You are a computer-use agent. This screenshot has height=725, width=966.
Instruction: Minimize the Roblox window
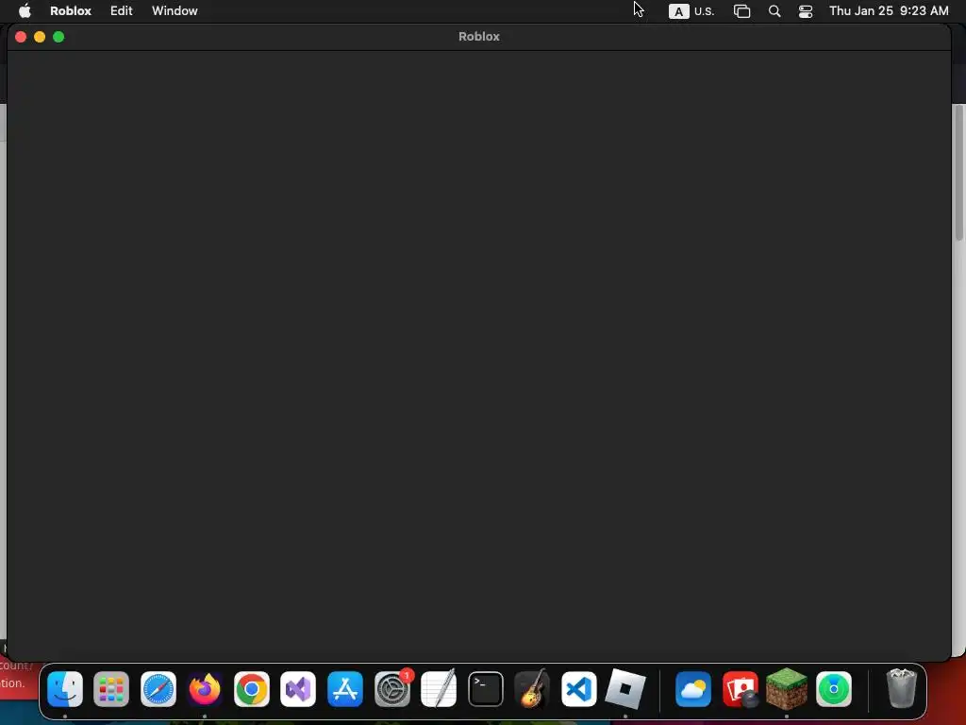pos(40,37)
